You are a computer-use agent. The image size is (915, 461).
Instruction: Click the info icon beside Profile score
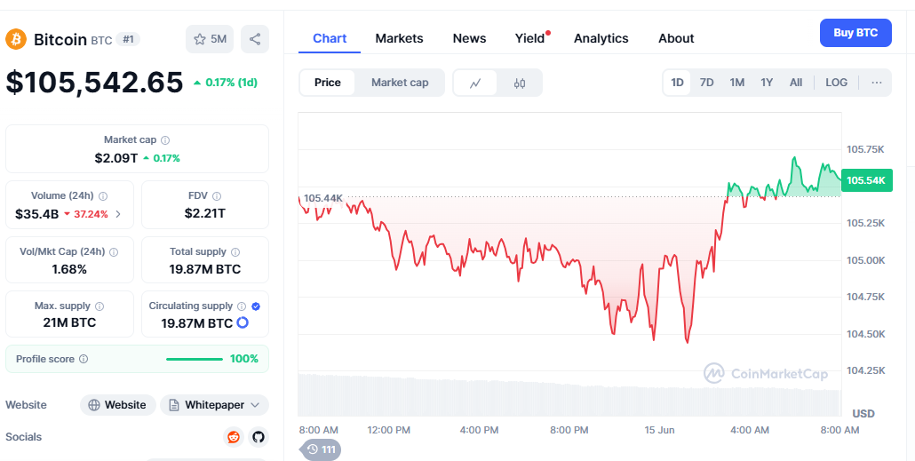(x=84, y=359)
